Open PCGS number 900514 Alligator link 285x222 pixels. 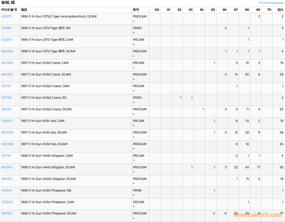(x=7, y=167)
